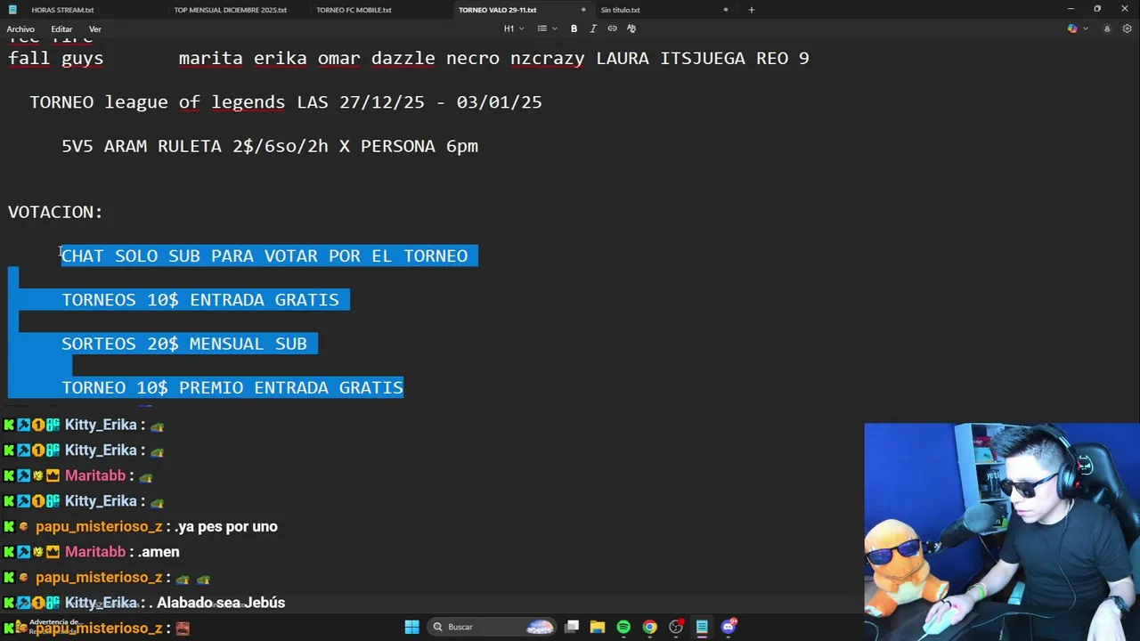Apply italic formatting

pos(593,28)
